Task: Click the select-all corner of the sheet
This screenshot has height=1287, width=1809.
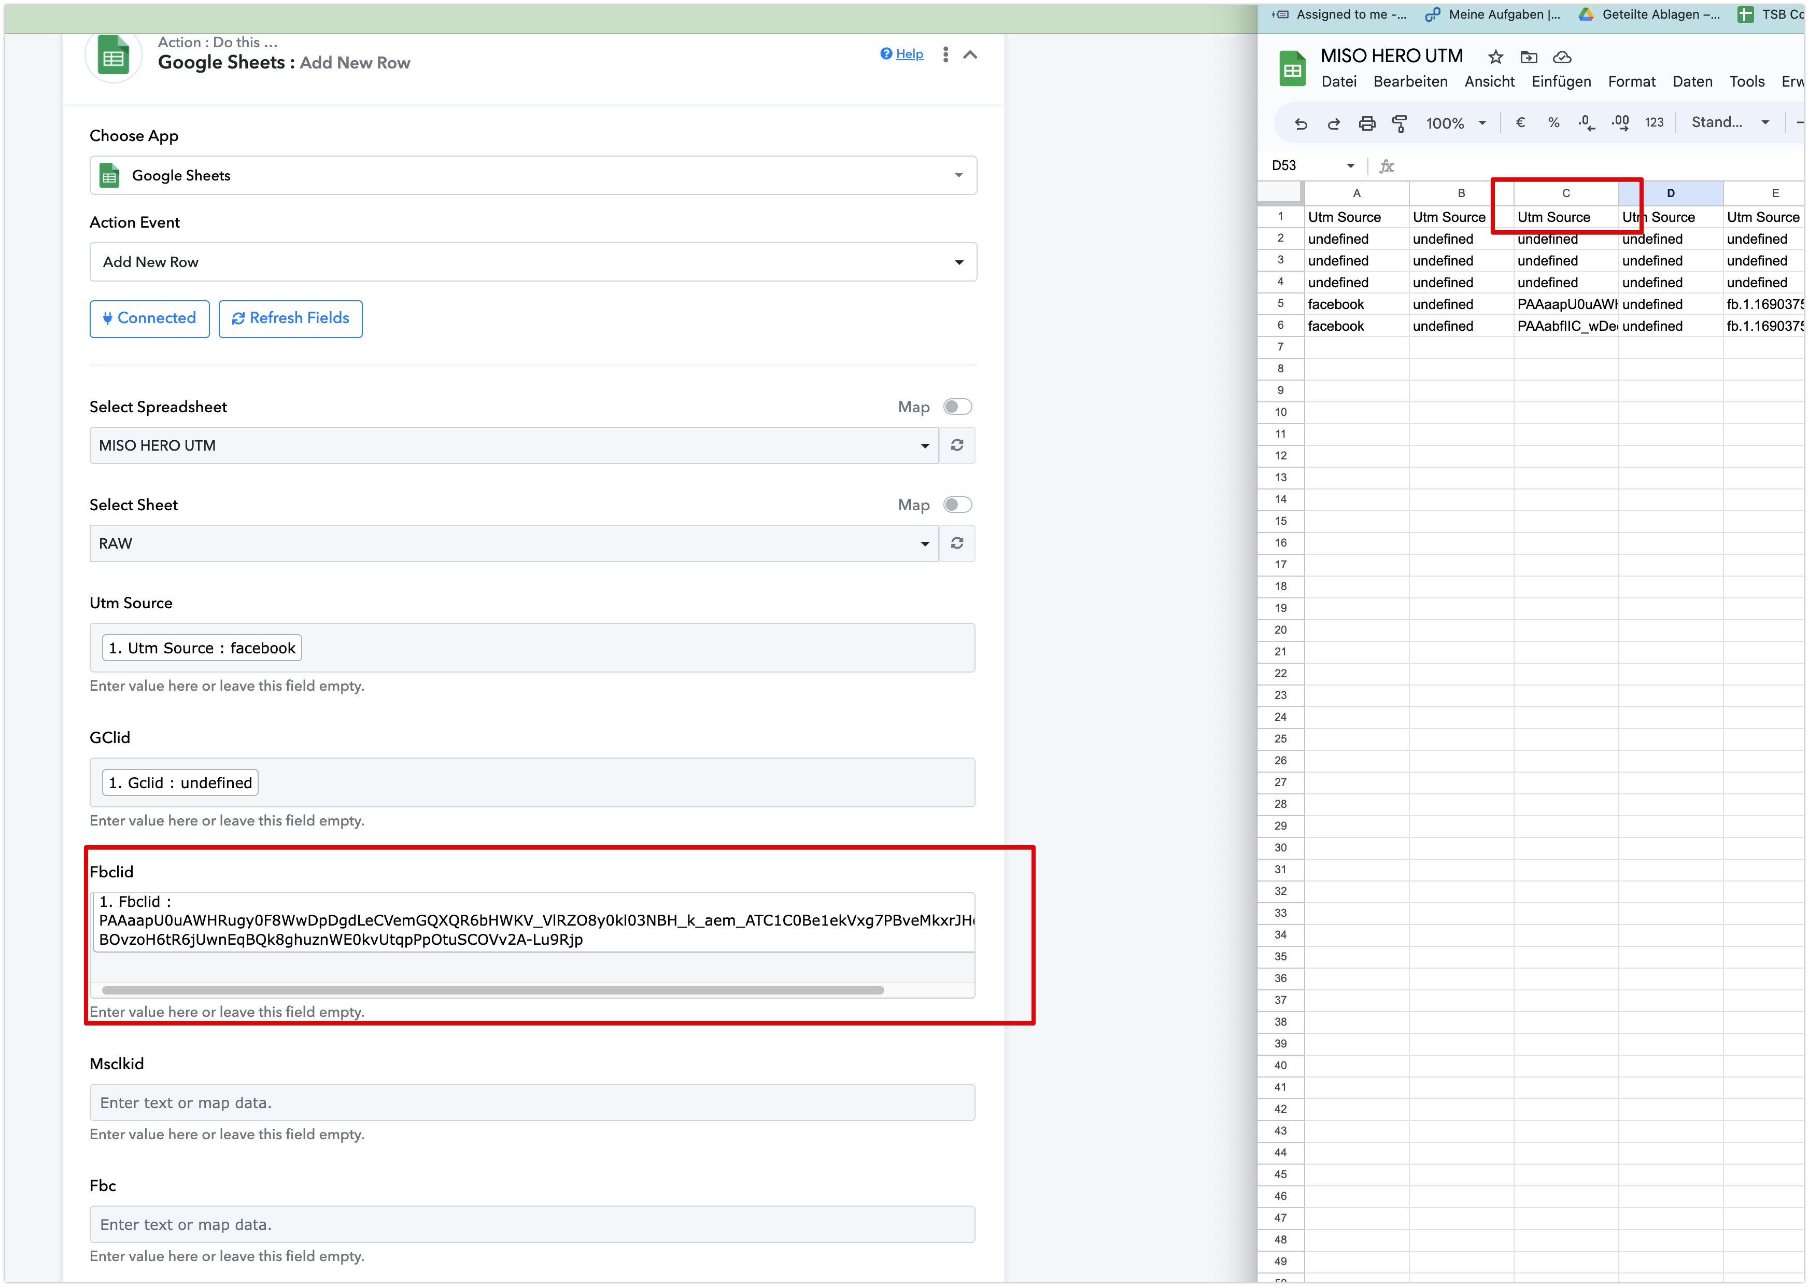Action: (x=1280, y=192)
